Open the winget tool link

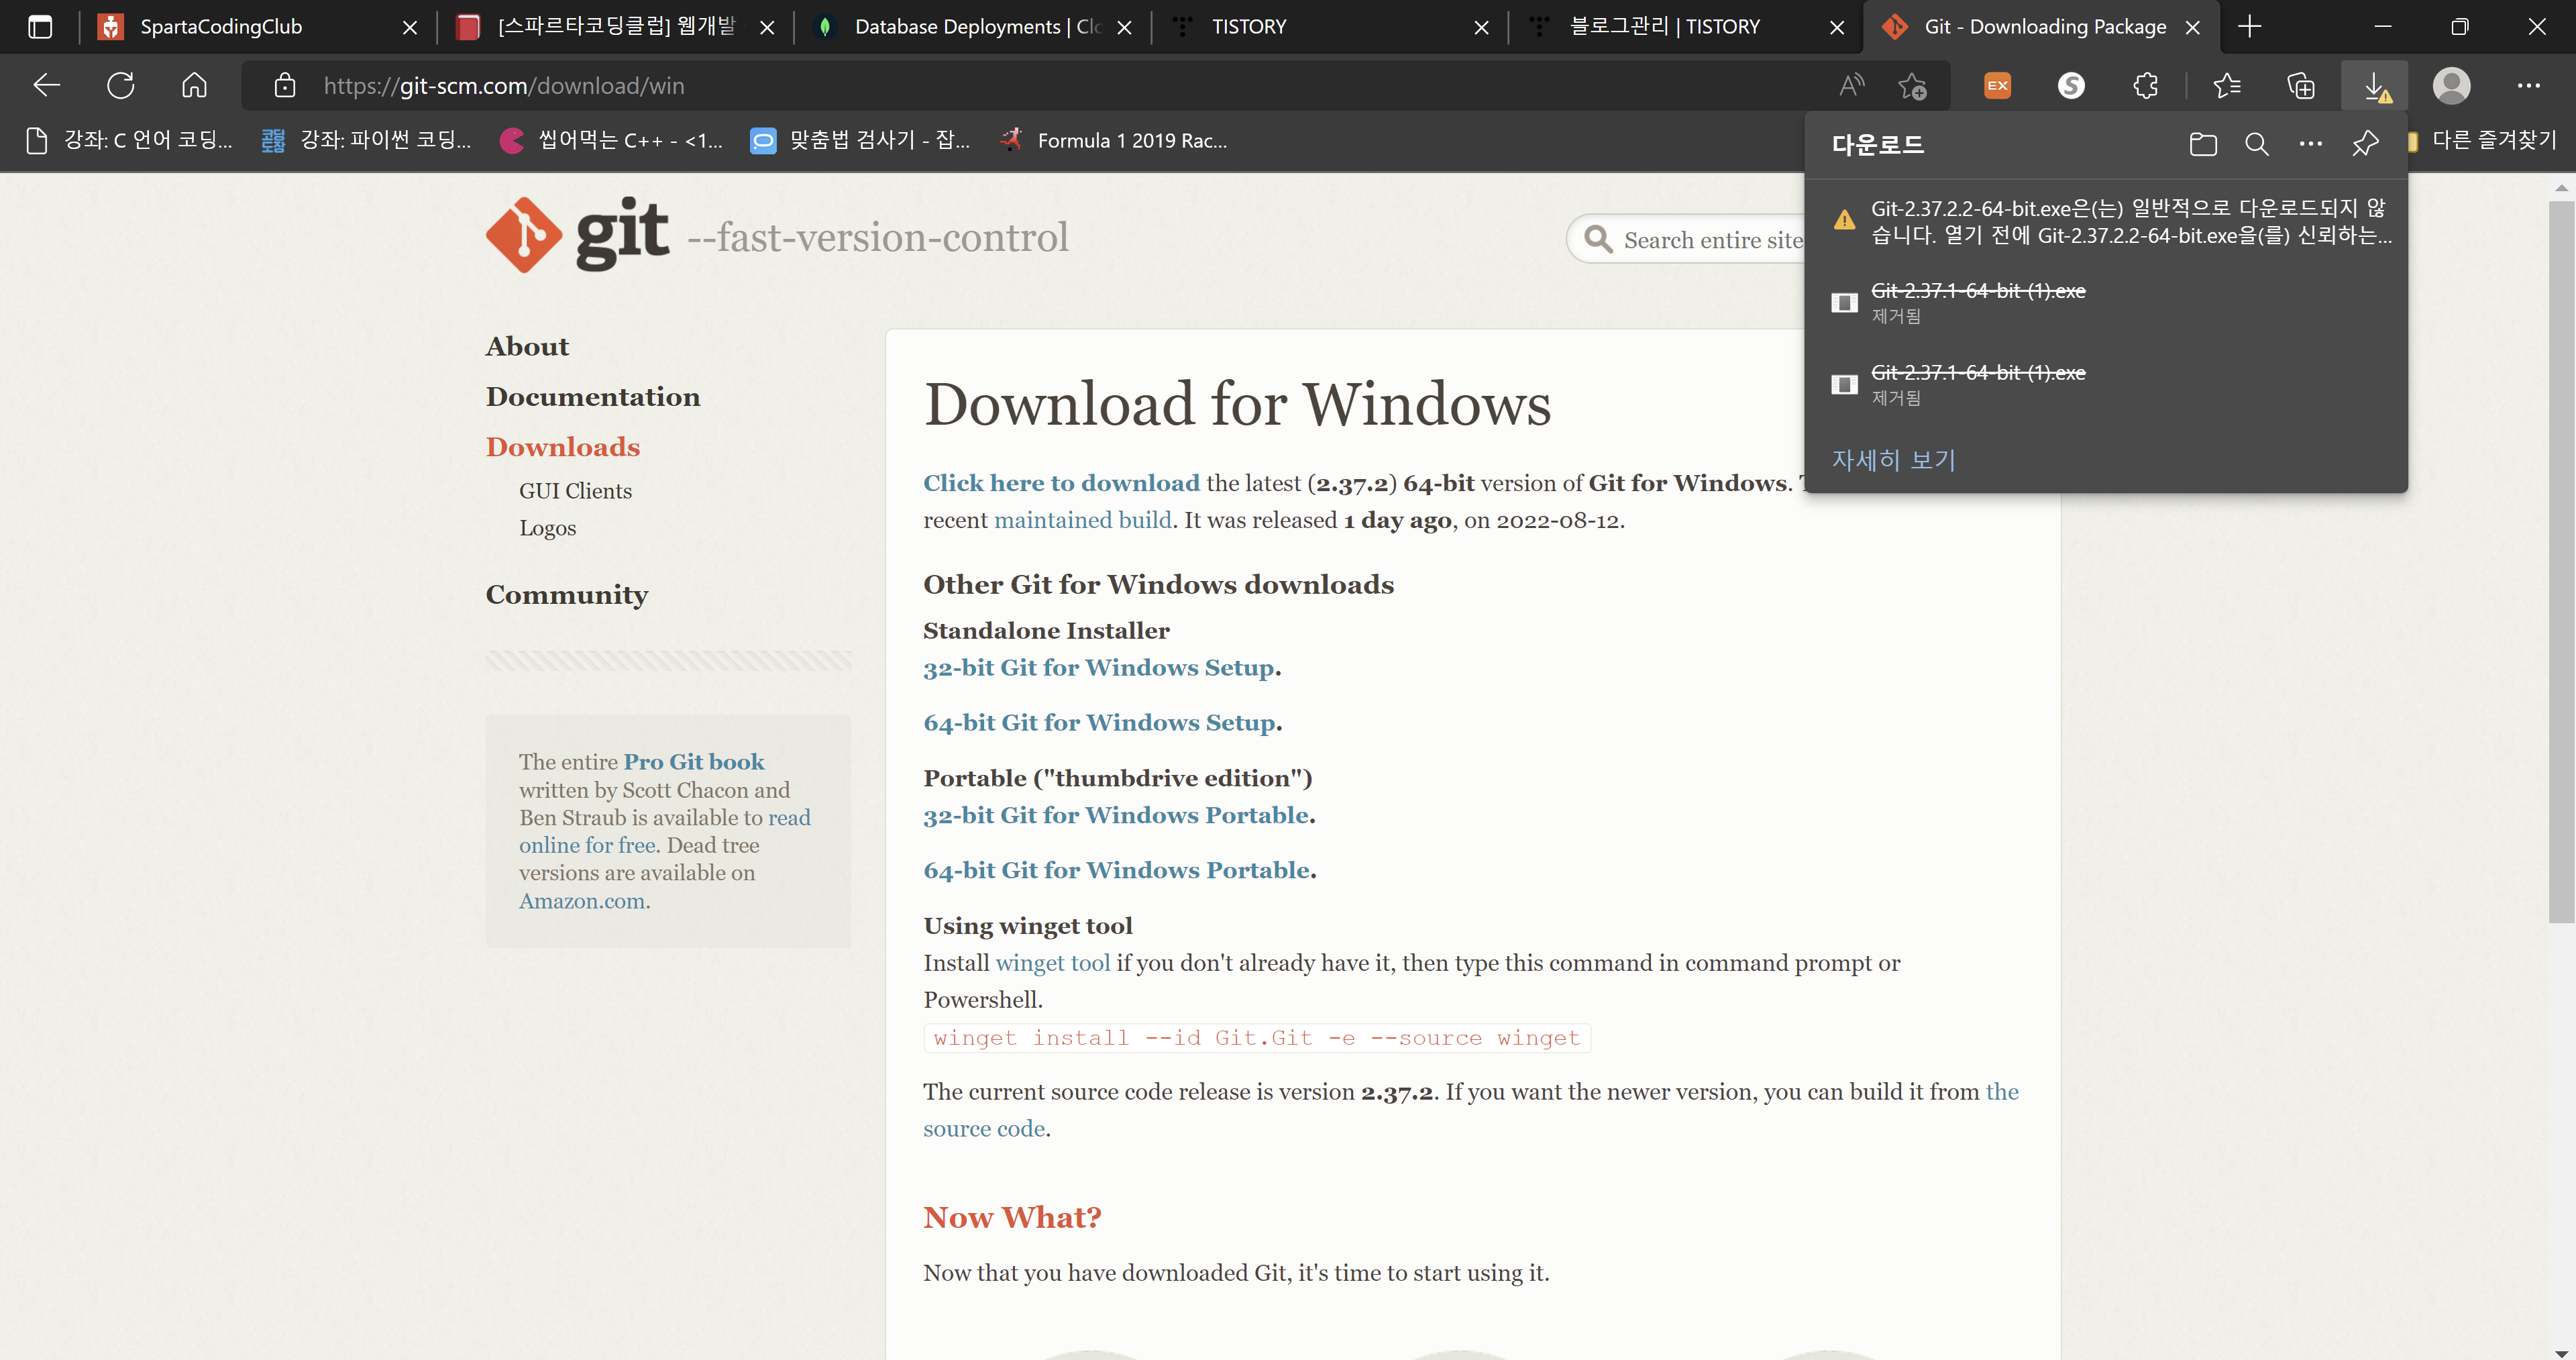[1052, 963]
